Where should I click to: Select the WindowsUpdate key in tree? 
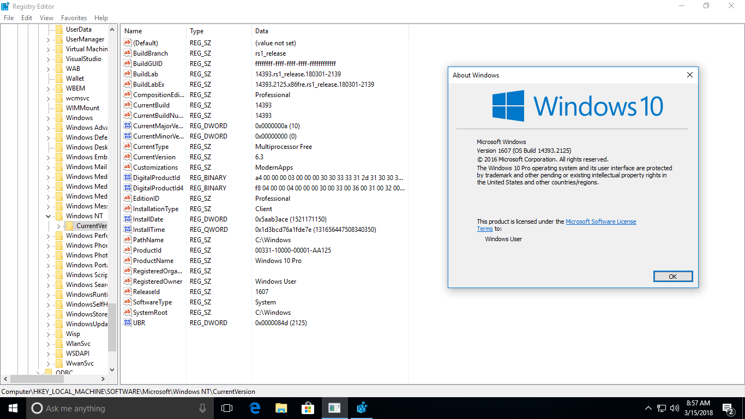click(87, 324)
